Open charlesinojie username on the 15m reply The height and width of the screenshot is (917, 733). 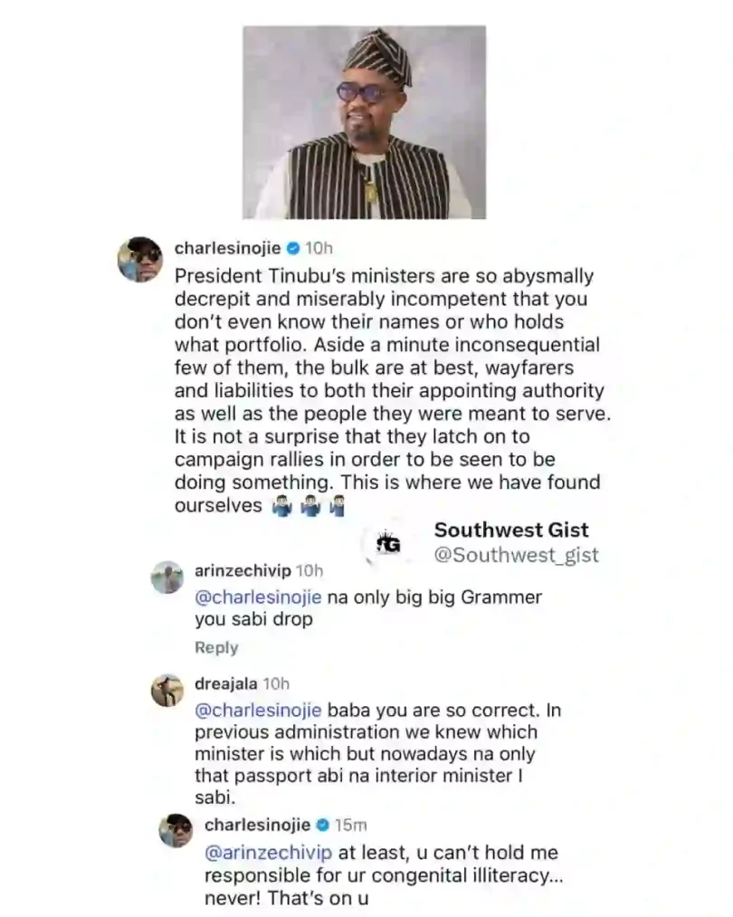coord(258,825)
